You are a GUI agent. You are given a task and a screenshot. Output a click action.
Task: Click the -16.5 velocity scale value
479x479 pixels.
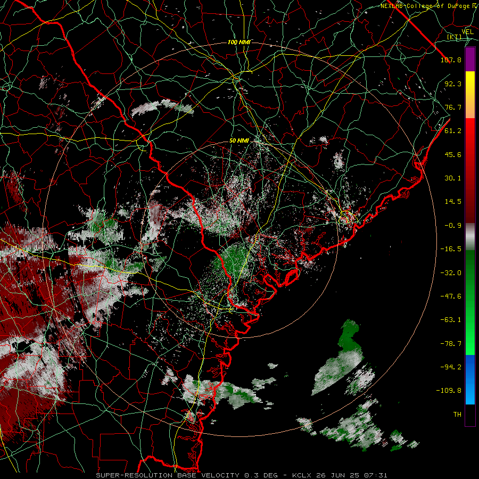451,249
